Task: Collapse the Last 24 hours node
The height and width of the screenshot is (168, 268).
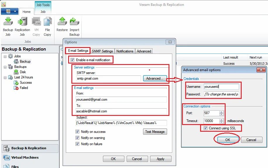Action: (5, 78)
